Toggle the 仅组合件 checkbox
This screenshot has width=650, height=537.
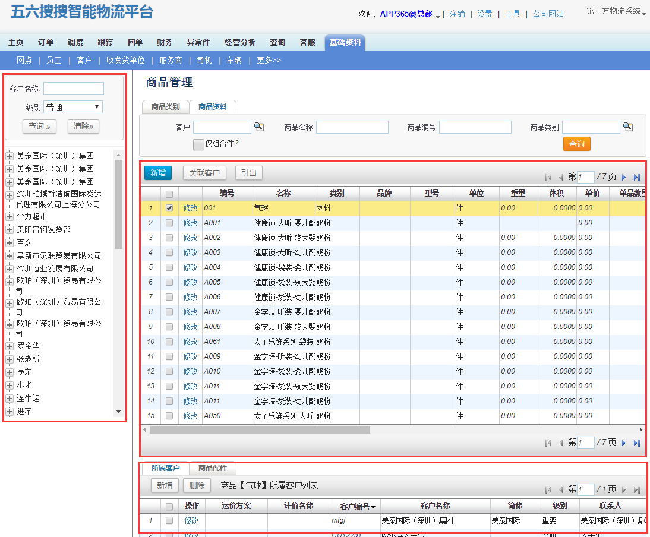click(198, 144)
